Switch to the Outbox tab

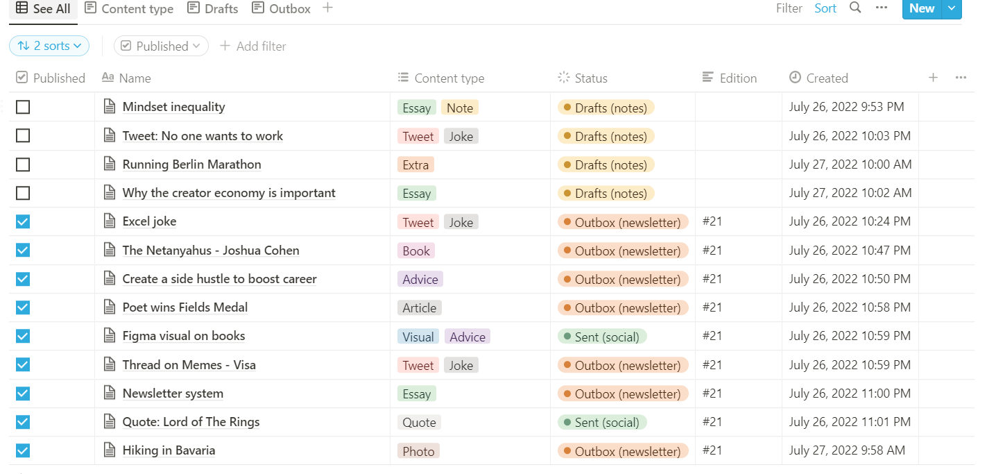pos(282,8)
